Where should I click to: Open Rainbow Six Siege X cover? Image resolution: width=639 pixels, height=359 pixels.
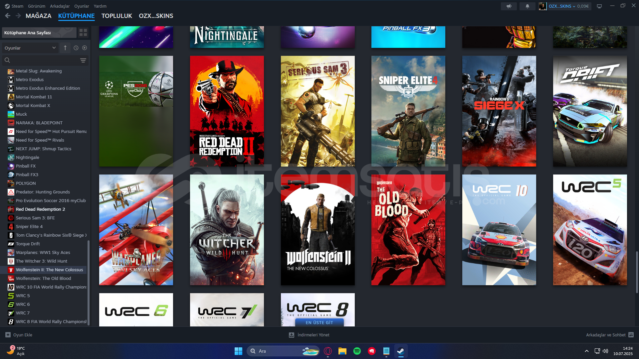point(499,111)
